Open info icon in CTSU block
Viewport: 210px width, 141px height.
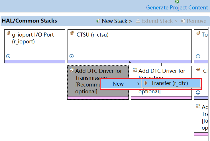point(72,56)
